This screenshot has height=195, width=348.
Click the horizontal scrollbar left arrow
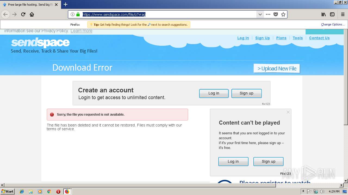[x=2, y=185]
